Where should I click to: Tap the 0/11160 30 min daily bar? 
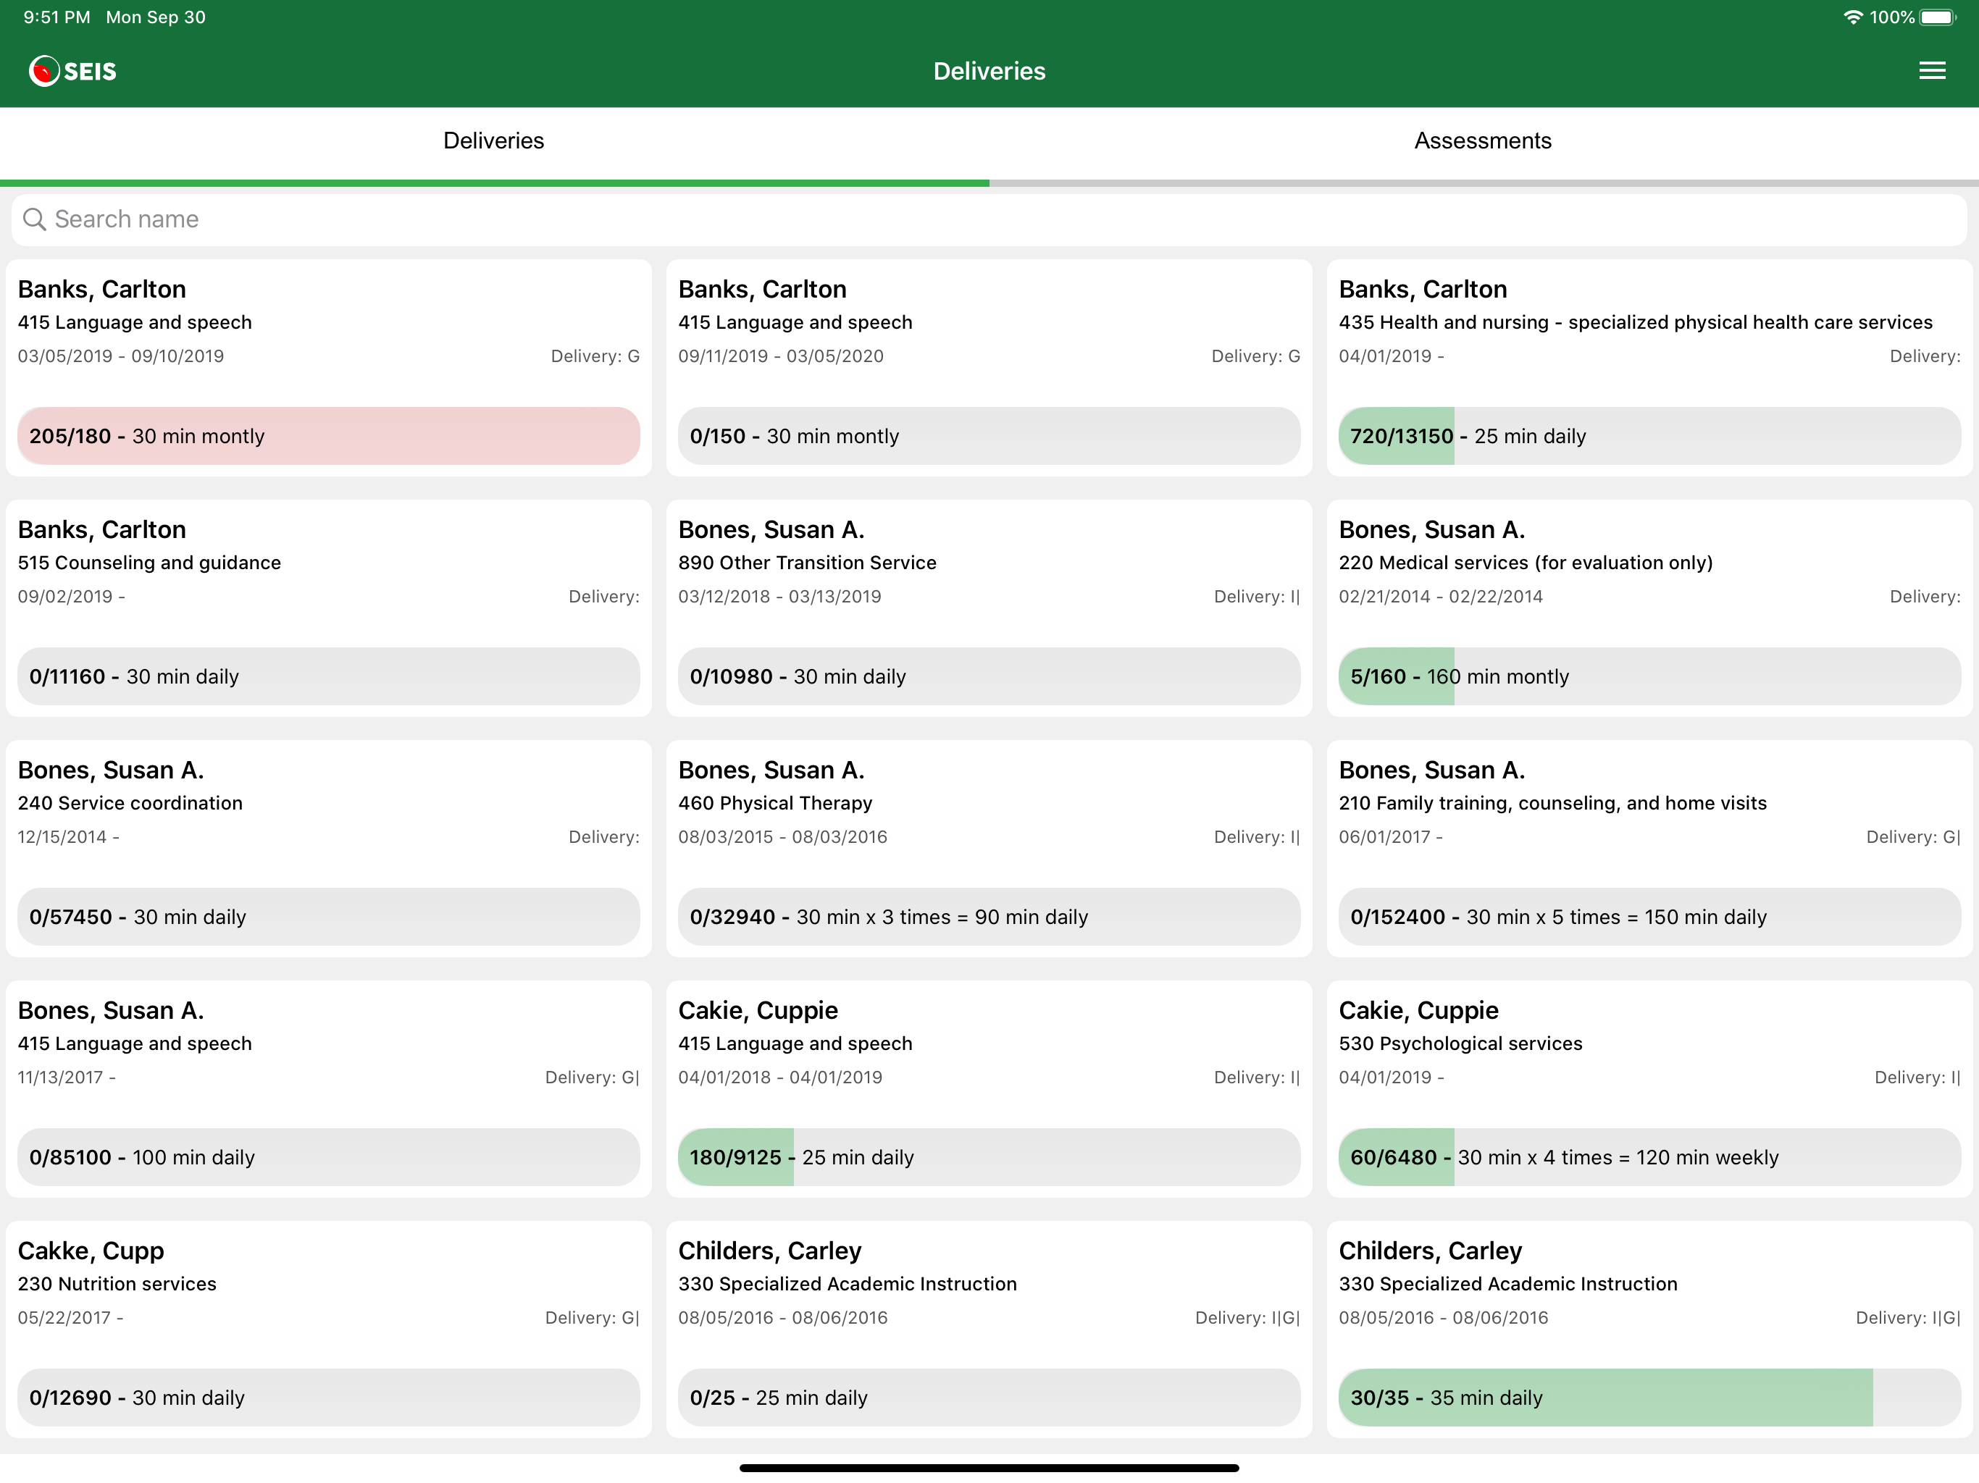click(x=328, y=676)
